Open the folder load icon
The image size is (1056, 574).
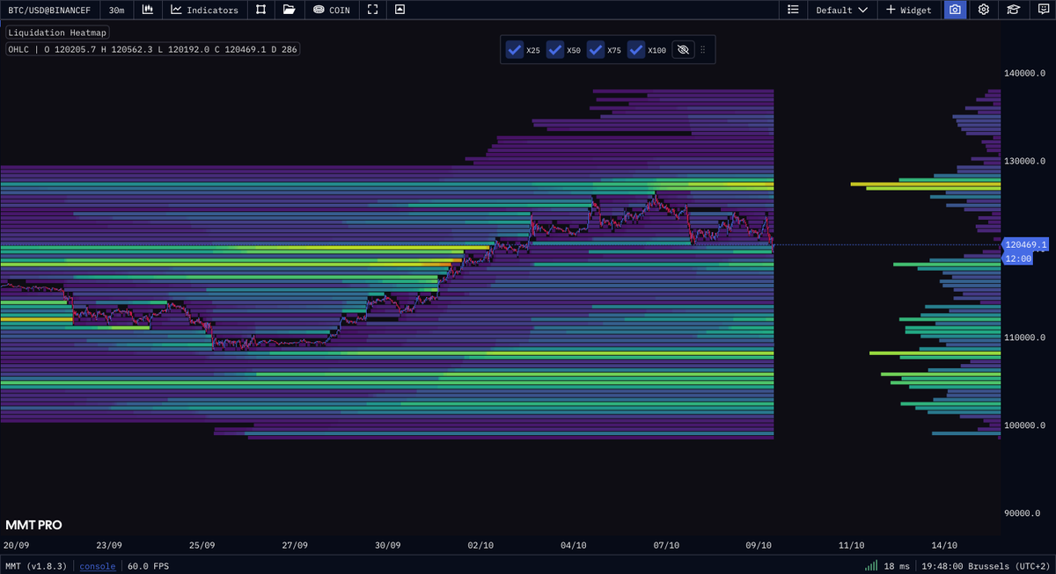click(289, 10)
